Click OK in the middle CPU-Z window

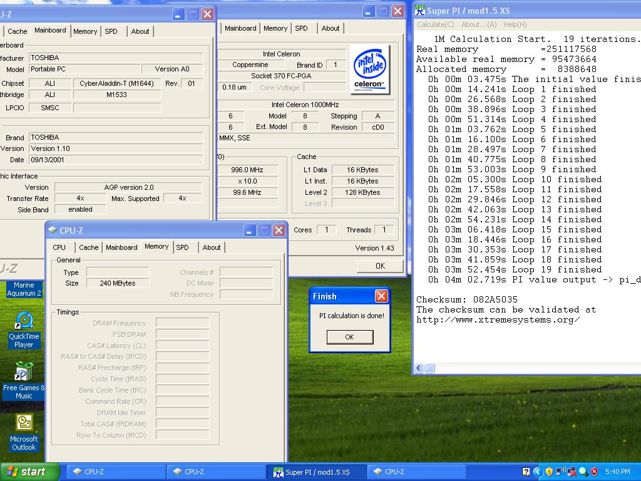click(380, 266)
